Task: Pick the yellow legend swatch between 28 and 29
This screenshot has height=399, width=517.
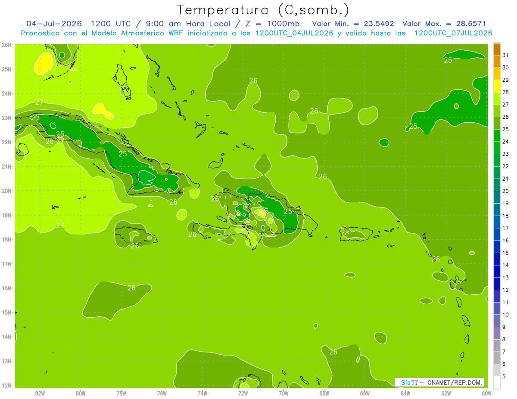Action: point(497,86)
